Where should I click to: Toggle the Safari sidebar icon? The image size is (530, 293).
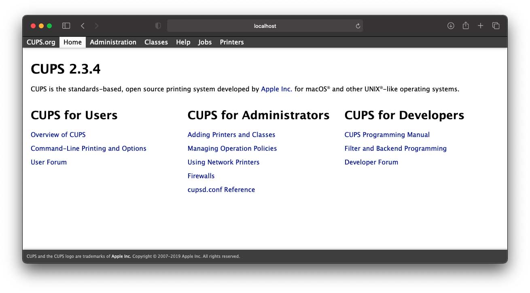(66, 25)
